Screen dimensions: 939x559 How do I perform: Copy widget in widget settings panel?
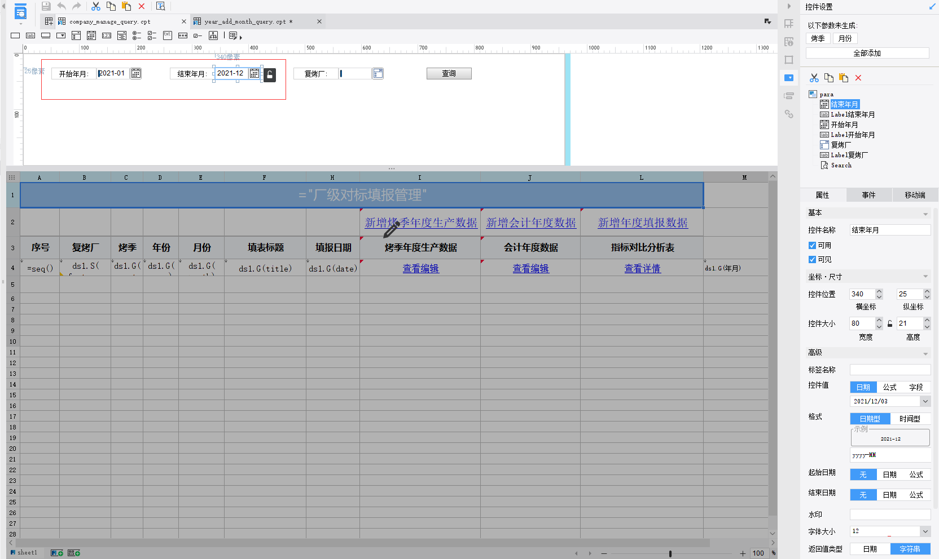(x=829, y=78)
